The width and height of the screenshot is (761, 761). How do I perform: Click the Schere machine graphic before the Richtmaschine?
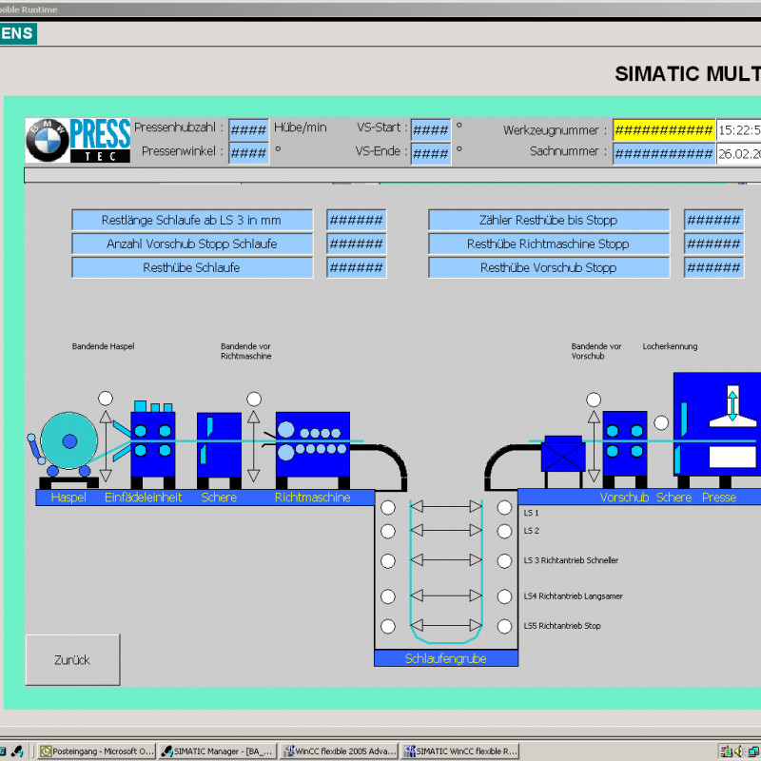pyautogui.click(x=219, y=450)
